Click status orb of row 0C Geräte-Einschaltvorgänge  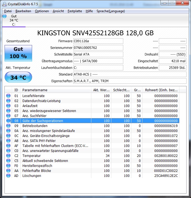[x=8, y=136]
